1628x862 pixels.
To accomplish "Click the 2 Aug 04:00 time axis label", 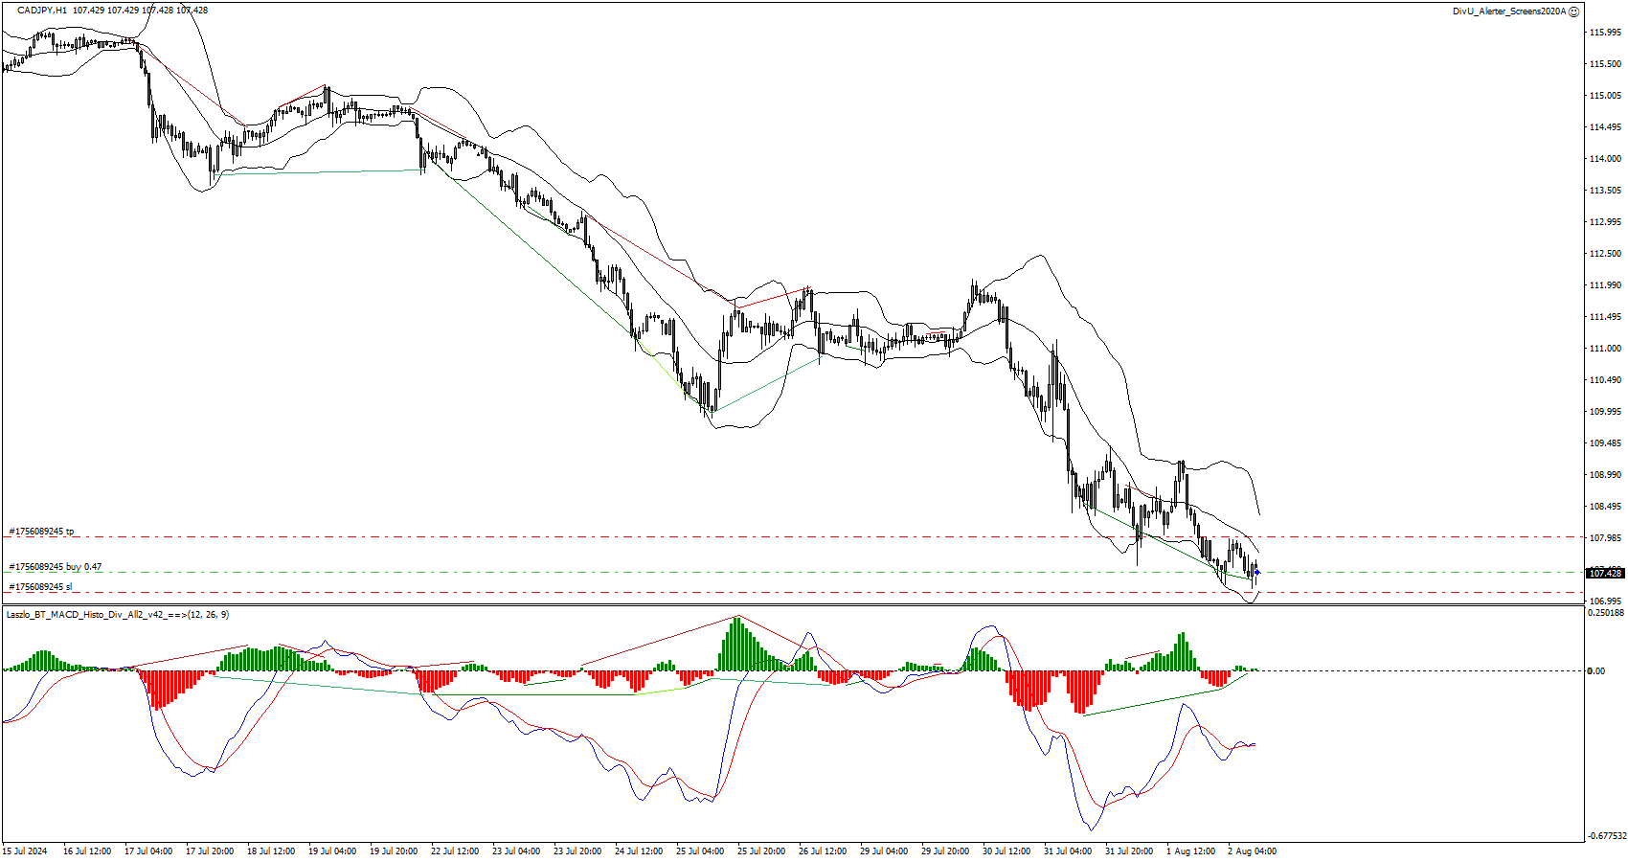I will pos(1251,851).
